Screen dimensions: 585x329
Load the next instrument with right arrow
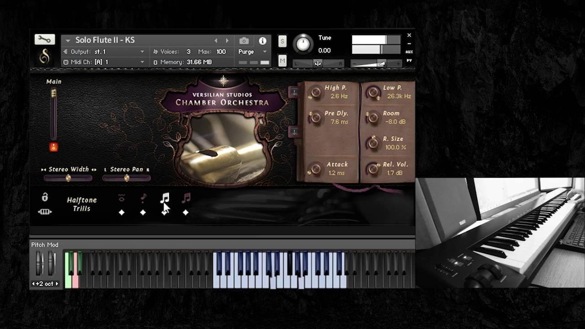227,41
